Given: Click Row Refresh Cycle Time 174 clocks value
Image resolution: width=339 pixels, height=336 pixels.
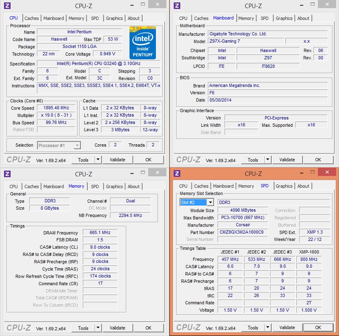Looking at the screenshot, I should pyautogui.click(x=100, y=276).
